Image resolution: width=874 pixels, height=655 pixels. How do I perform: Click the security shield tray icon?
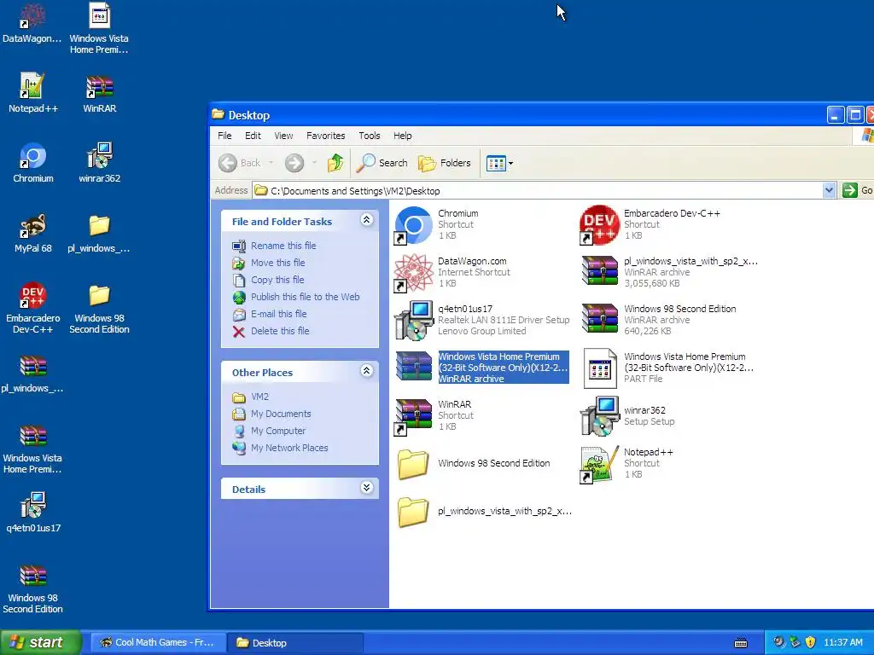[811, 642]
